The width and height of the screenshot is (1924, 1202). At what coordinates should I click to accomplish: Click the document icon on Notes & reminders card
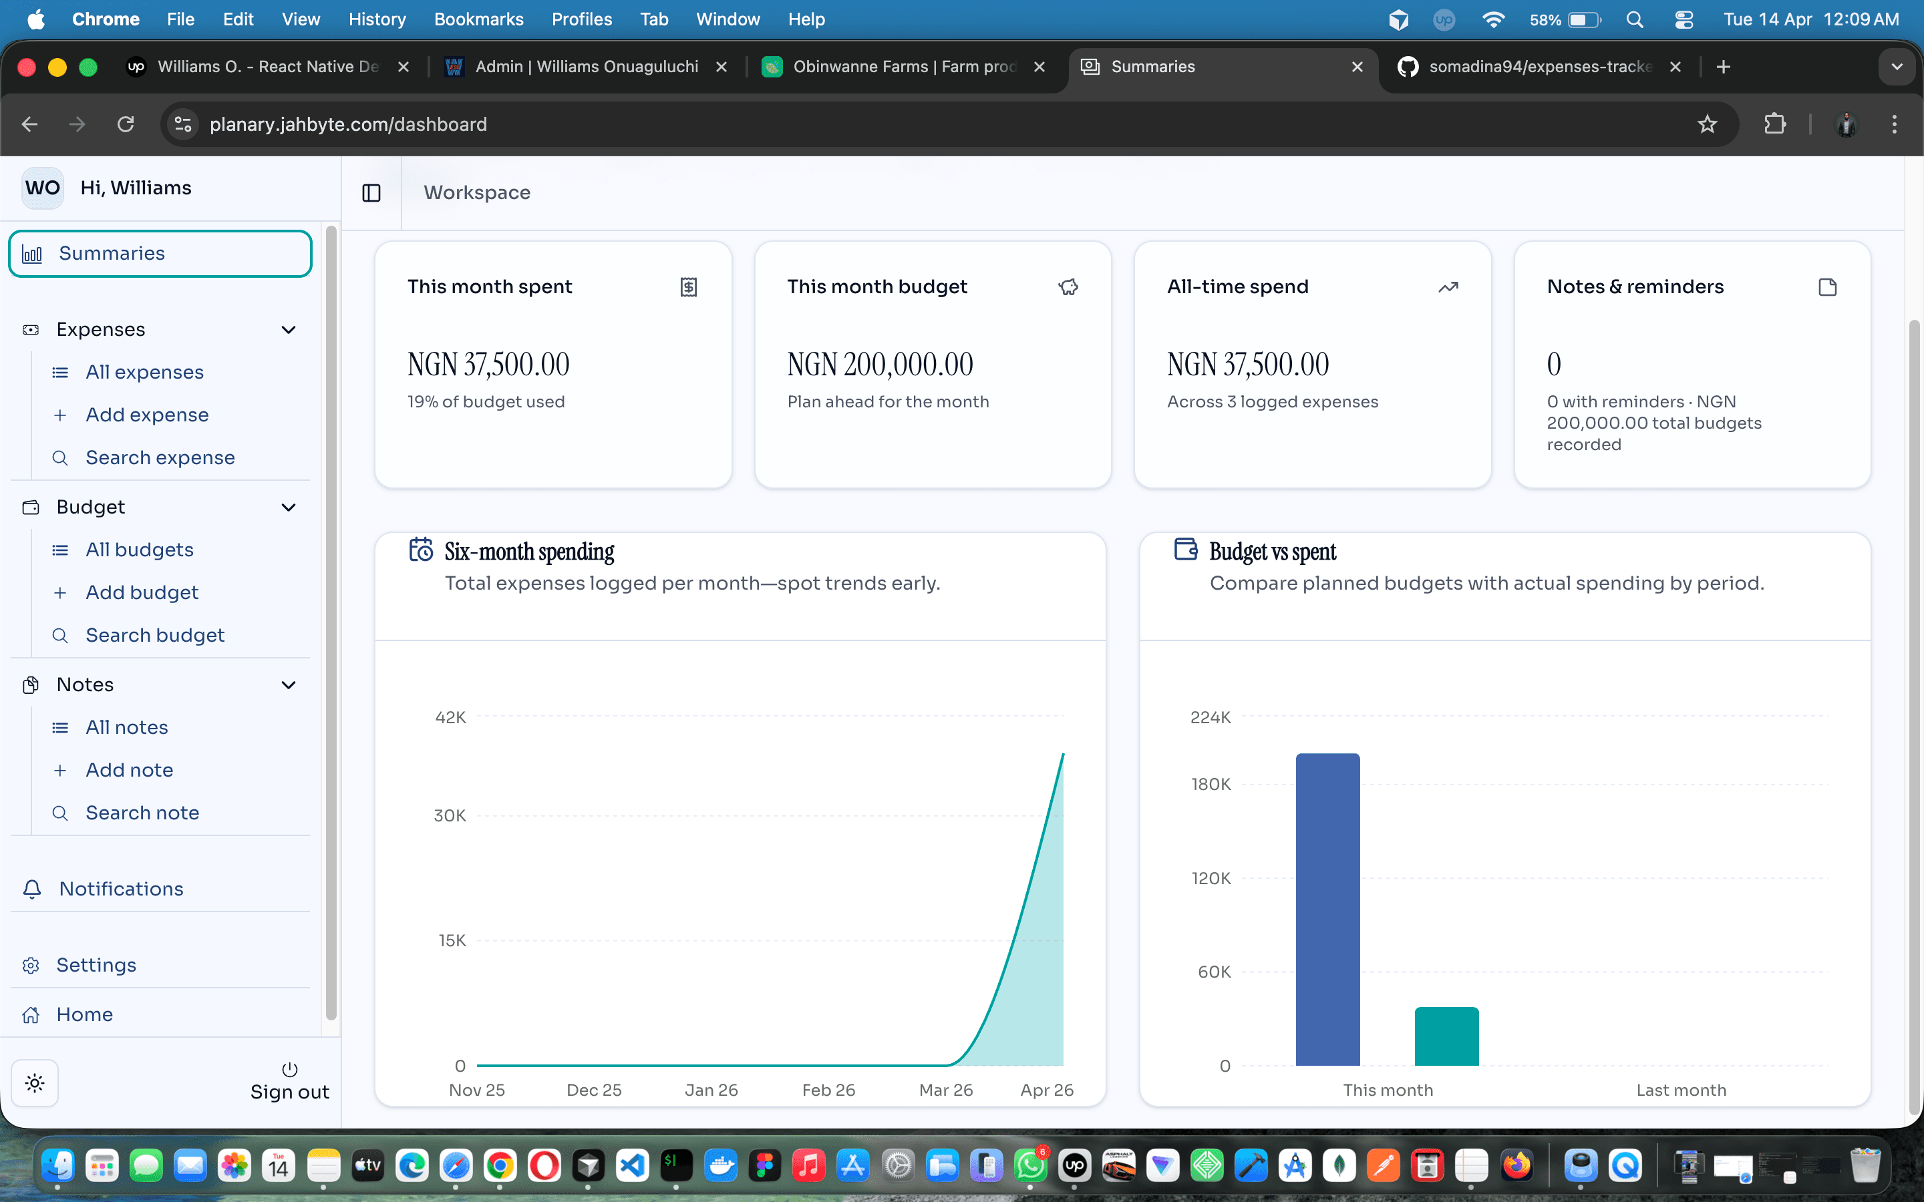(x=1828, y=287)
